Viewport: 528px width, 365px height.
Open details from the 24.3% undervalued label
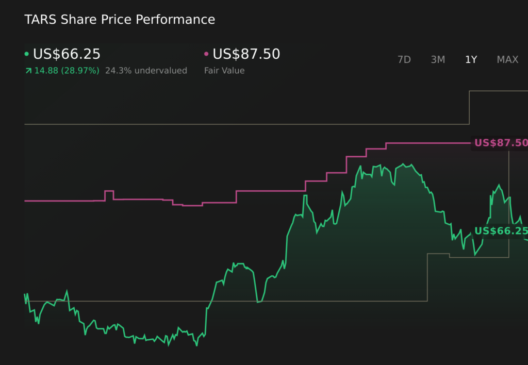coord(146,70)
